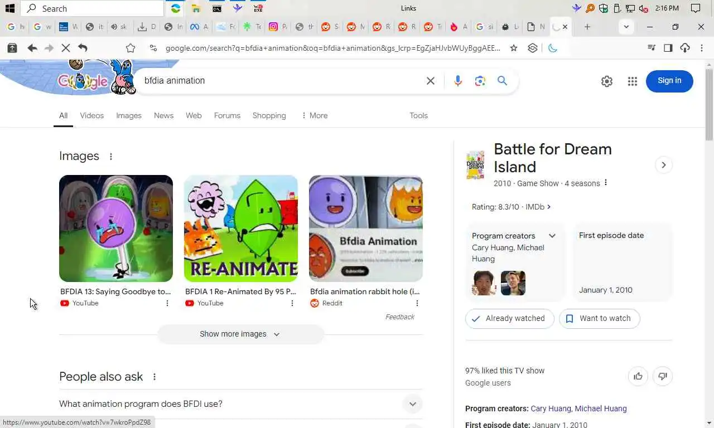Screen dimensions: 714x428
Task: Expand What animation program does BFDI use
Action: pyautogui.click(x=241, y=404)
